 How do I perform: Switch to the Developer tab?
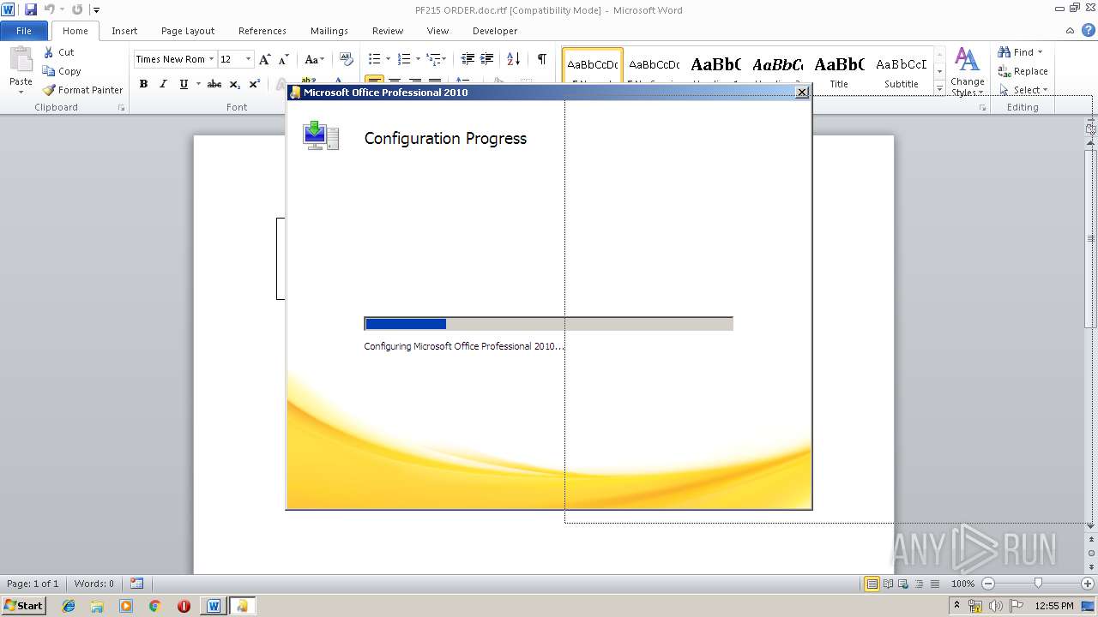click(x=495, y=31)
